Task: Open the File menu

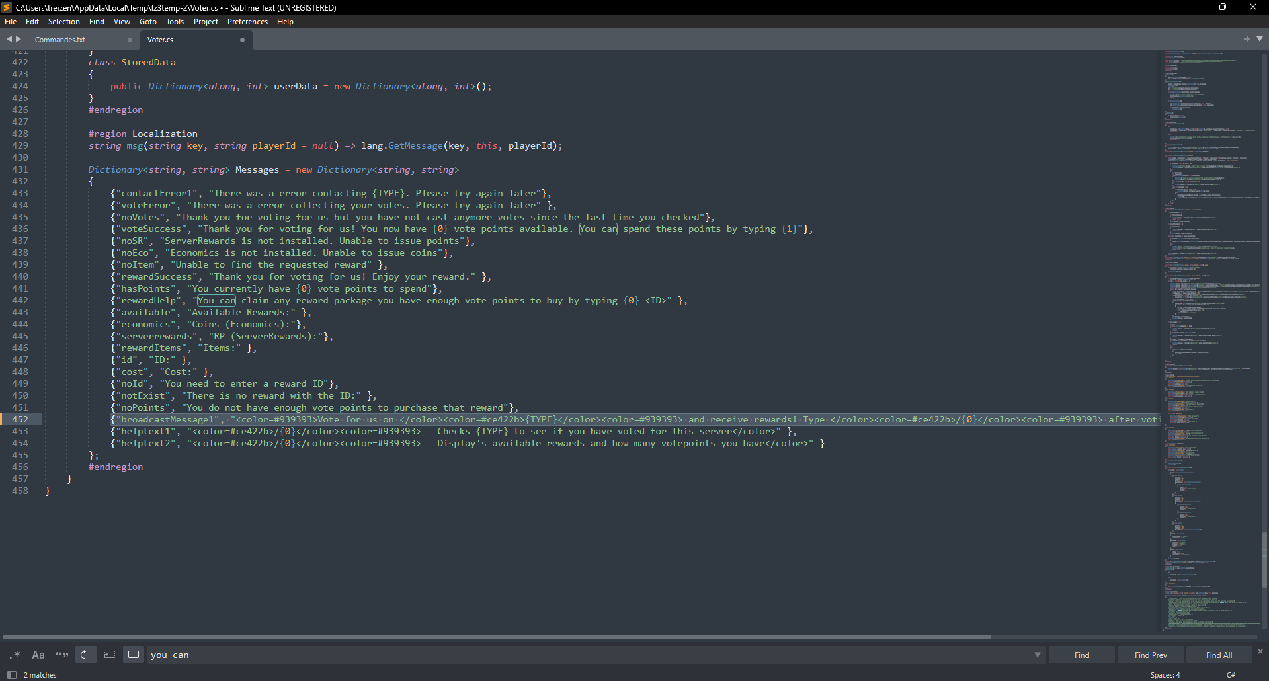Action: click(x=11, y=22)
